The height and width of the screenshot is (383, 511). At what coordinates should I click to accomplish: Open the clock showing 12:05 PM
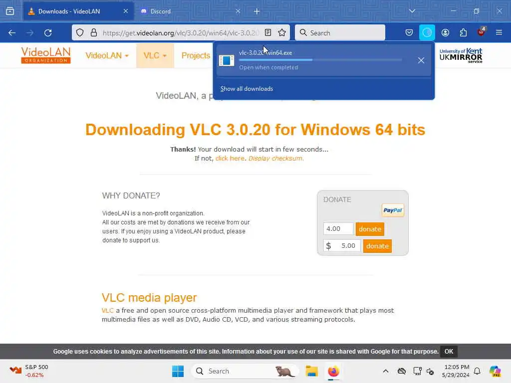[456, 371]
